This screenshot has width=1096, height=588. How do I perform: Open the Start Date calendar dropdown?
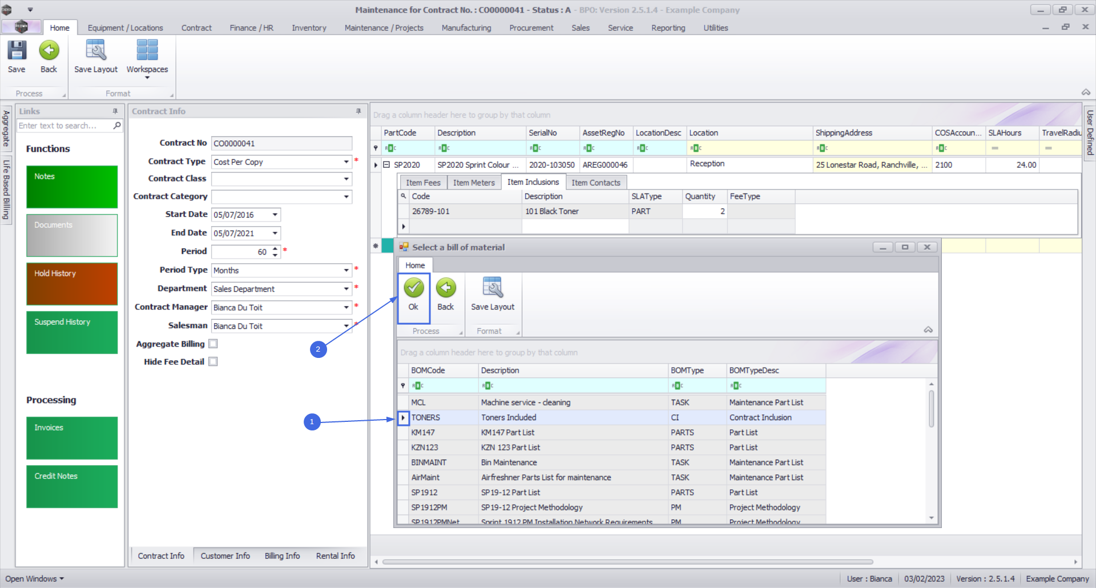pos(275,215)
